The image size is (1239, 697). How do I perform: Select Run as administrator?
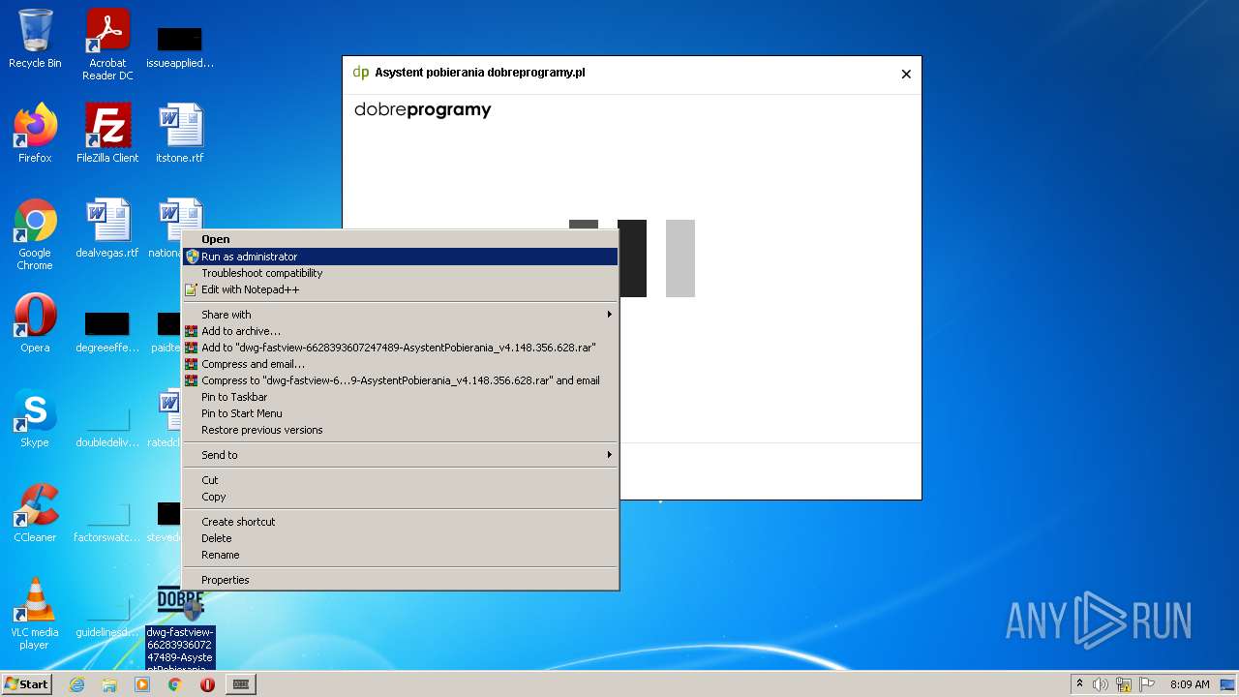click(x=401, y=257)
